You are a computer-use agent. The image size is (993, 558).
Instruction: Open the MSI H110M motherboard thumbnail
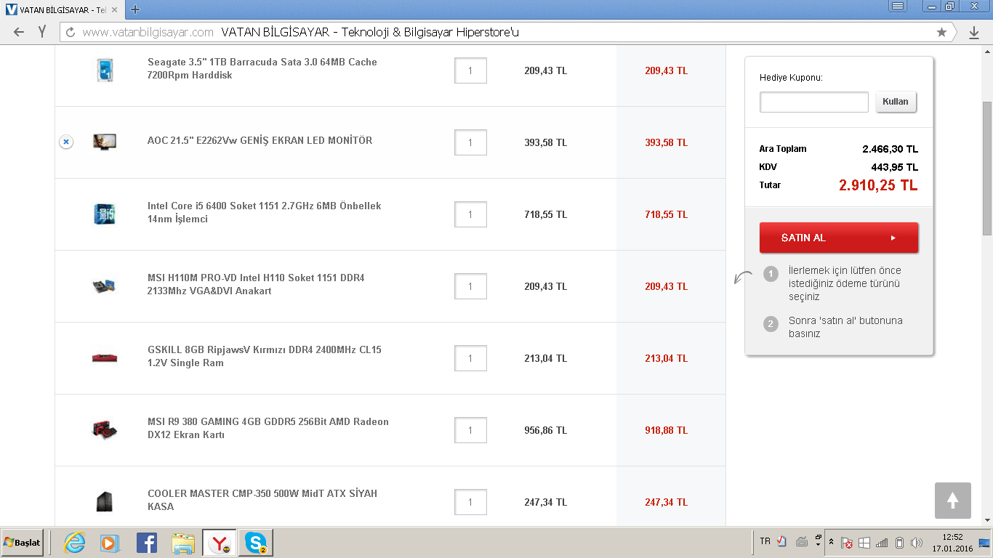(105, 286)
